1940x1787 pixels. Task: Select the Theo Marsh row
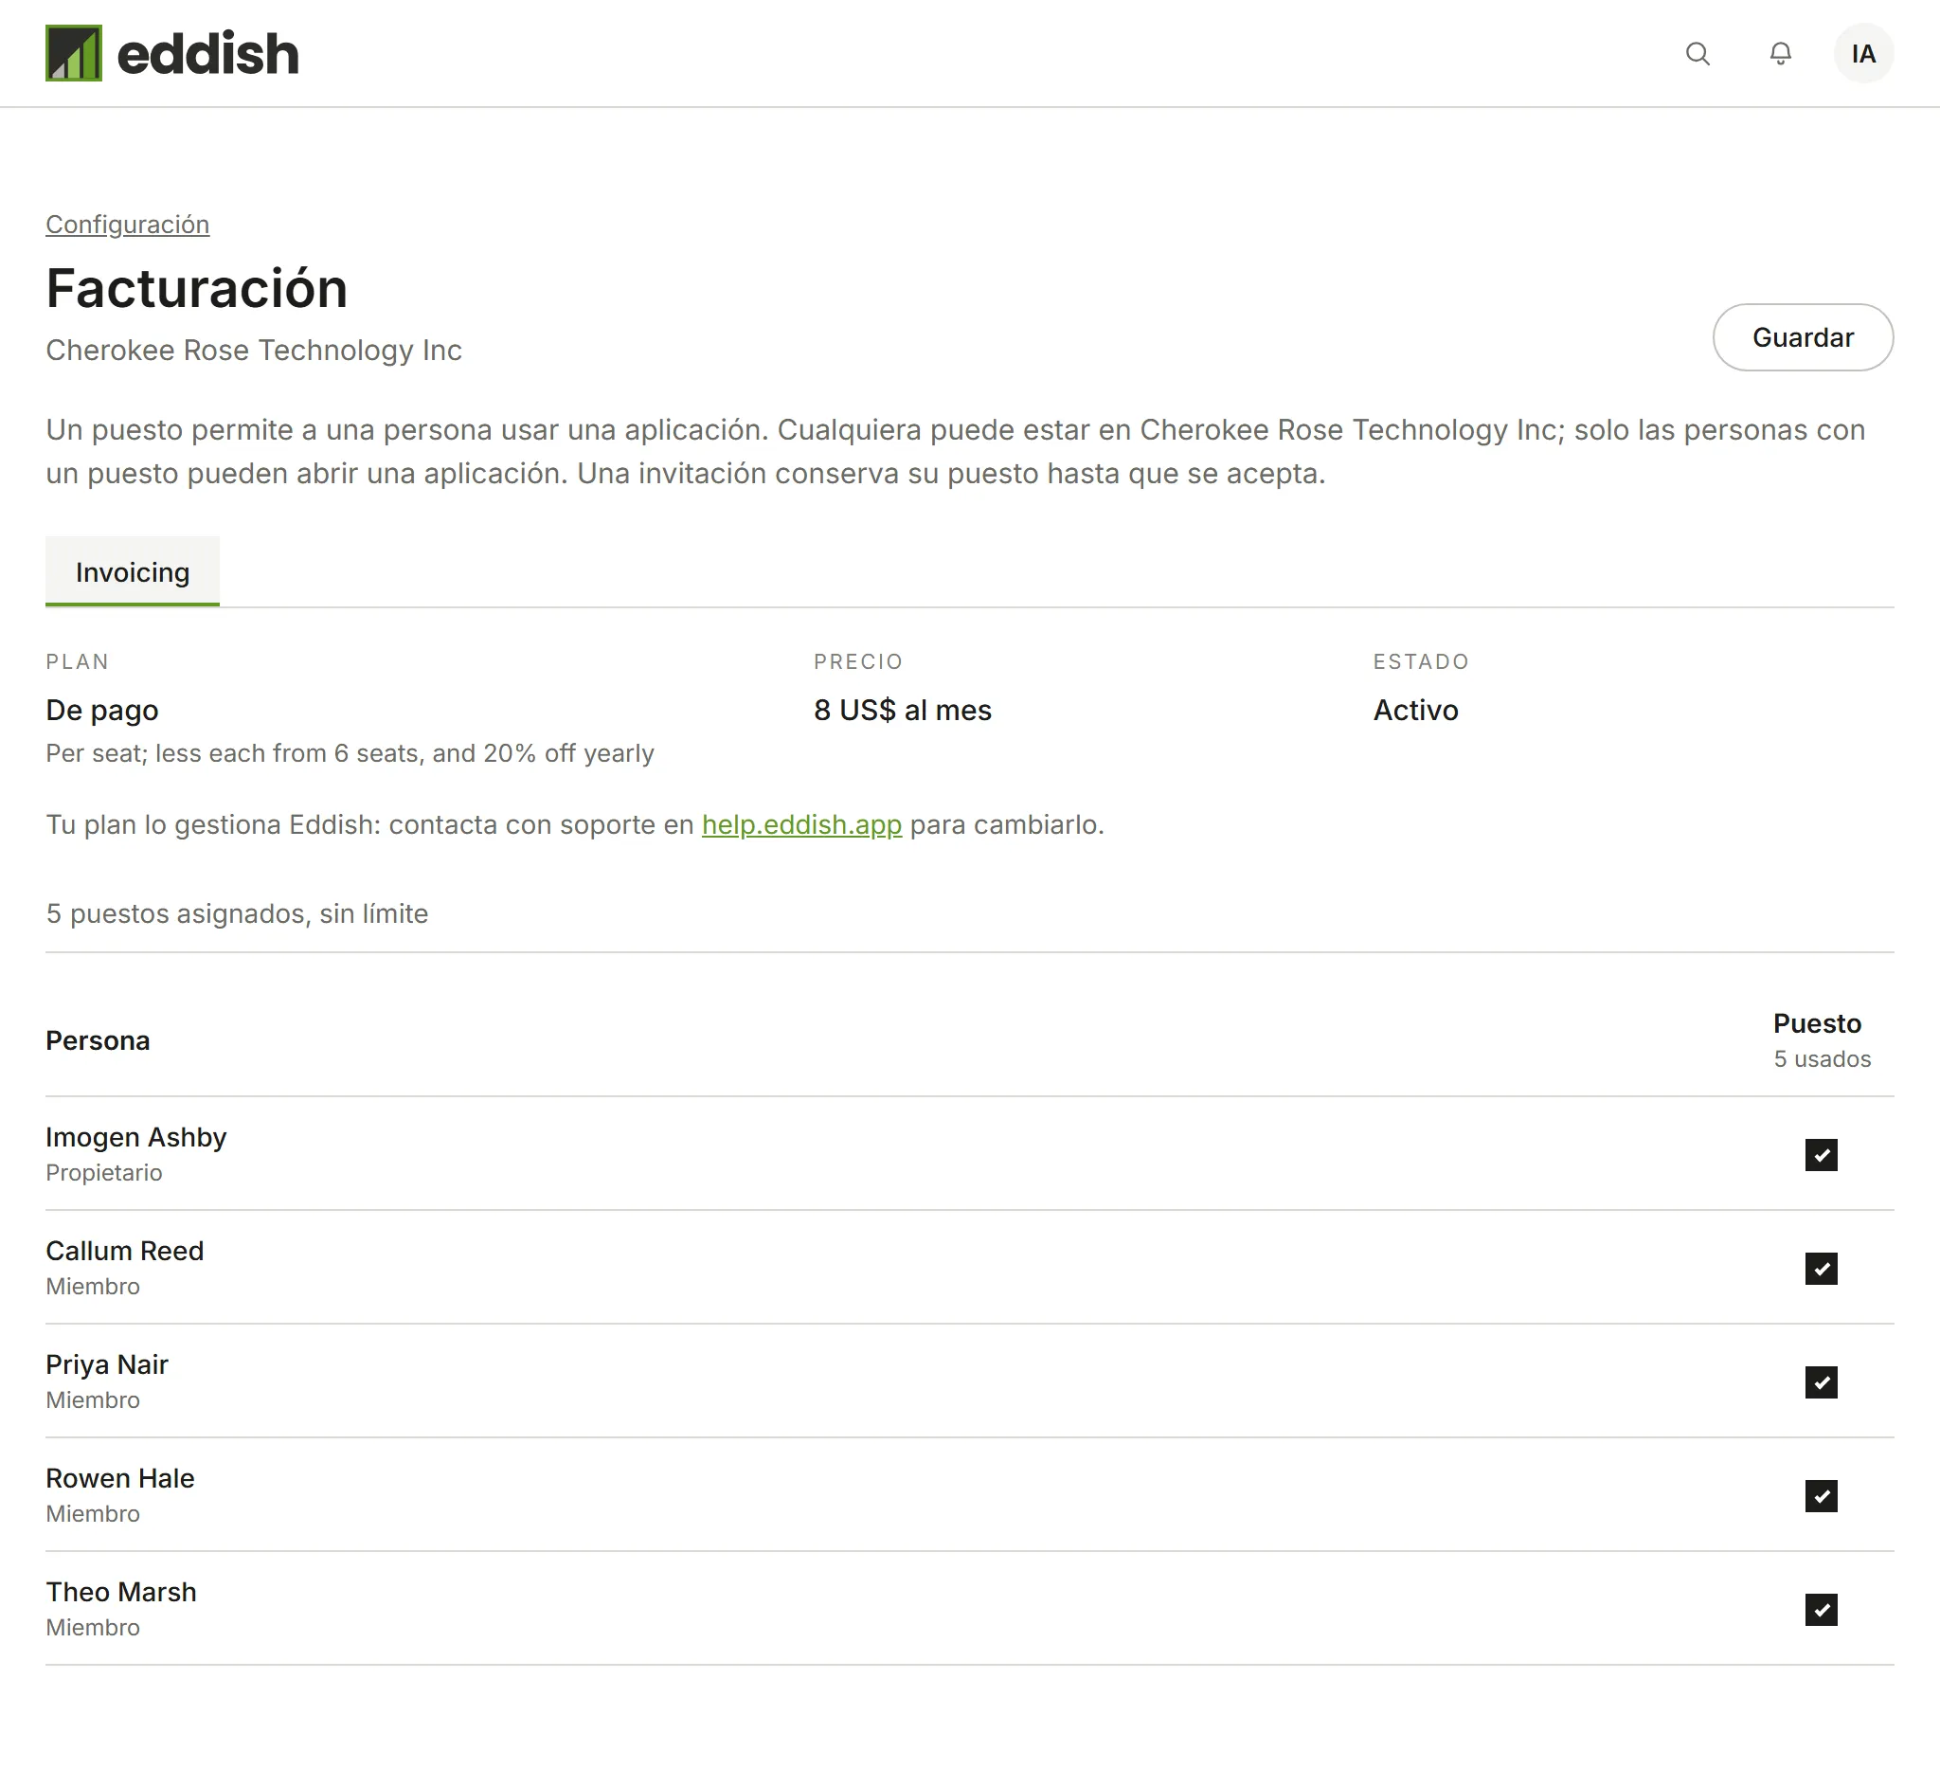968,1609
